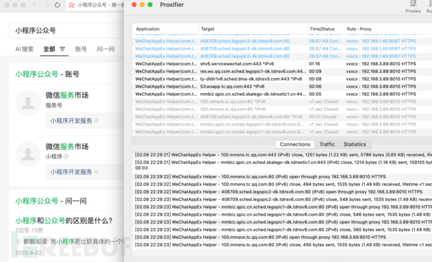
Task: Open the filter icon next to 全部
Action: coord(63,49)
